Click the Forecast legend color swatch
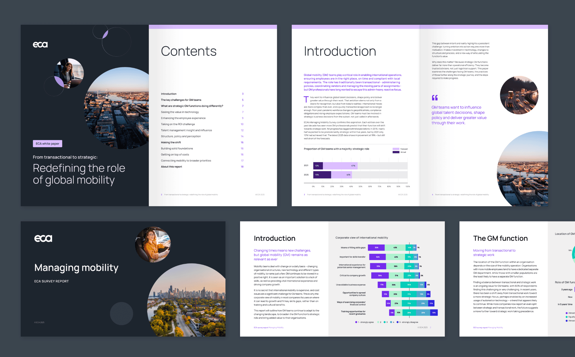 coord(396,149)
